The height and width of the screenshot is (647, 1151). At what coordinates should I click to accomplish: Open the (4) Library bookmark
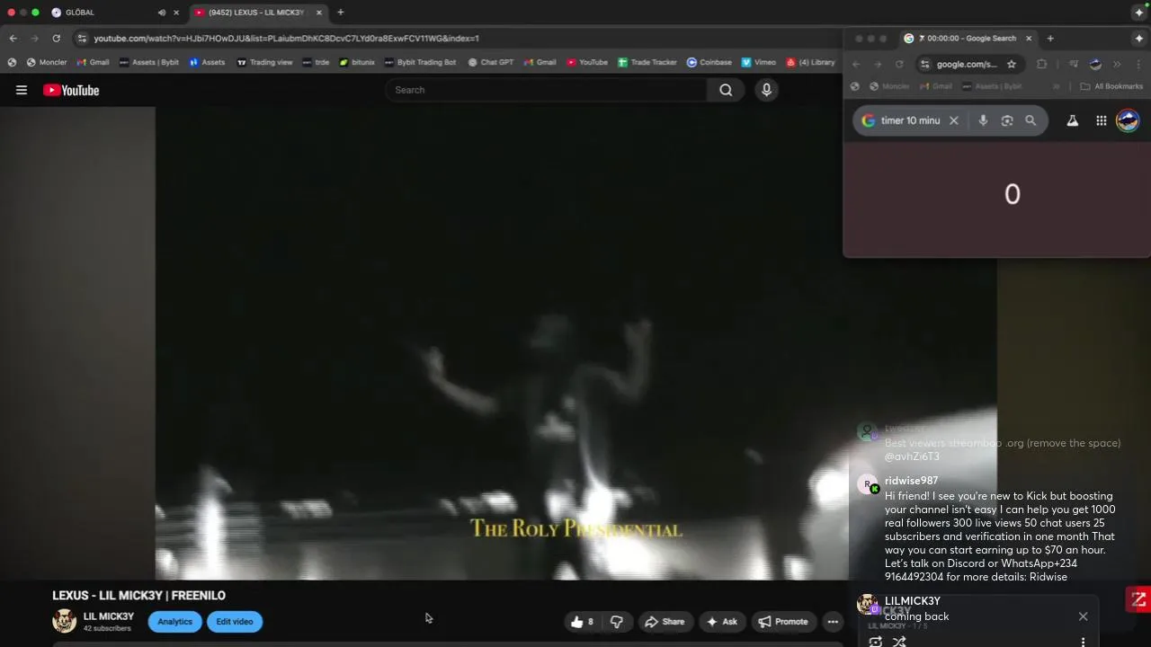811,63
